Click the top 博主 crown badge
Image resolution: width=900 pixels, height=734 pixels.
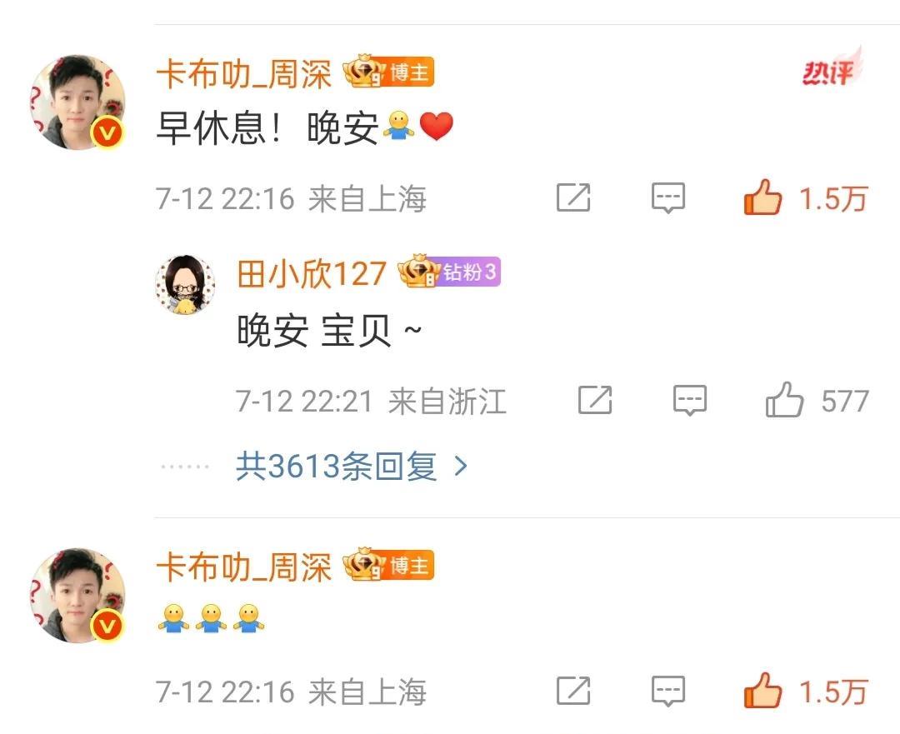tap(388, 72)
